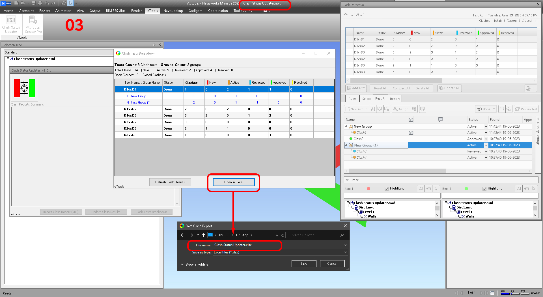Click the Compact icon left of Re-run Test
543x297 pixels.
click(509, 109)
